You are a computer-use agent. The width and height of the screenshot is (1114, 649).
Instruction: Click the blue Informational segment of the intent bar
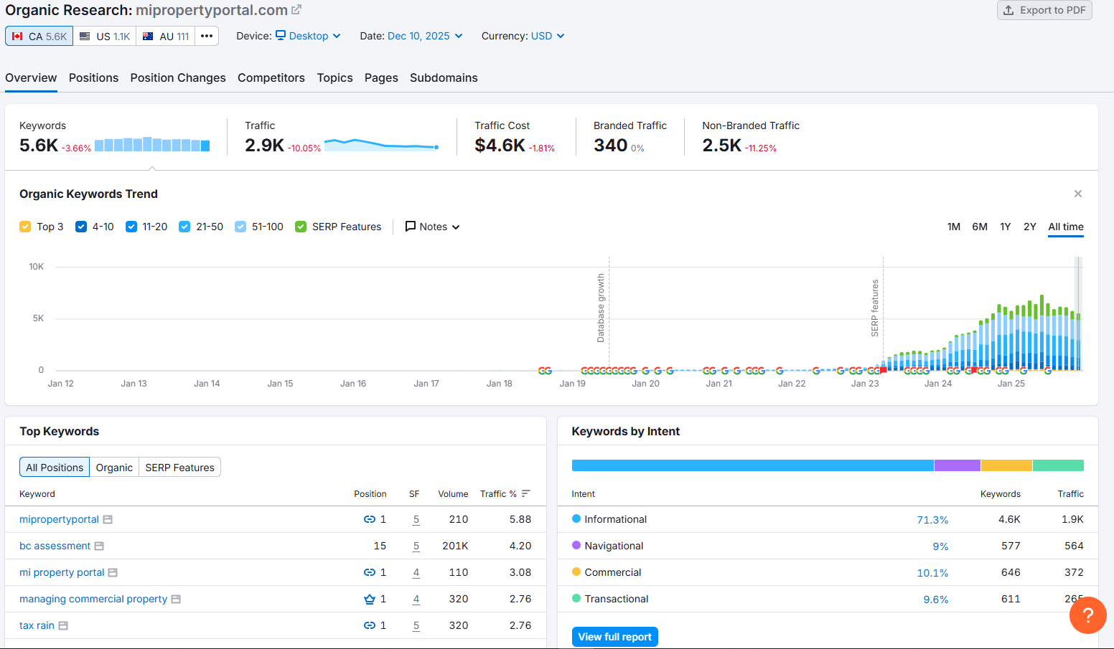click(x=750, y=465)
